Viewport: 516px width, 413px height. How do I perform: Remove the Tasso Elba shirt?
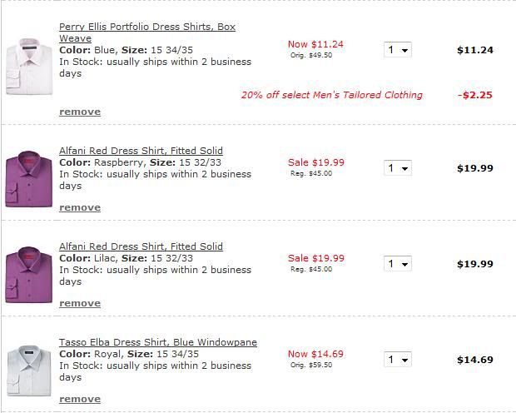click(x=80, y=399)
